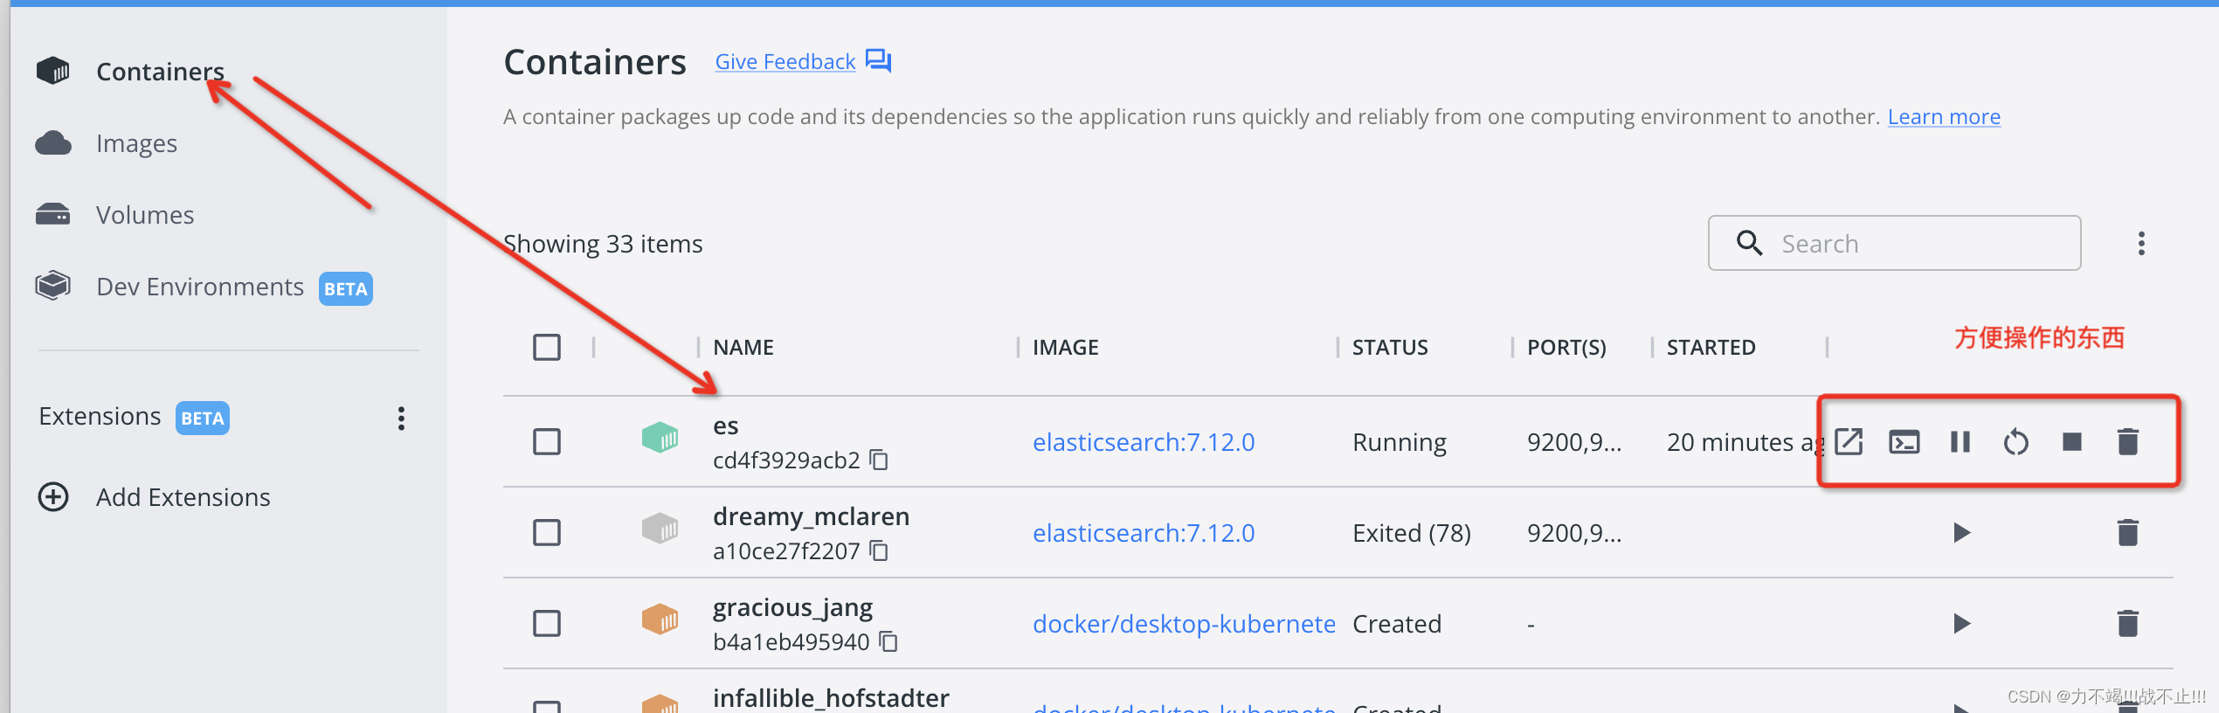Sort by the STATUS column header
This screenshot has width=2219, height=713.
pyautogui.click(x=1390, y=348)
